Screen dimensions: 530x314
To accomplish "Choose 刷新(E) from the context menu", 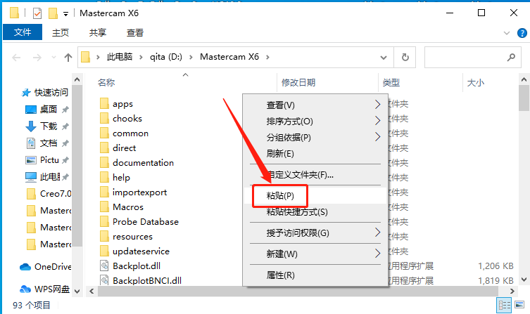I will point(315,154).
